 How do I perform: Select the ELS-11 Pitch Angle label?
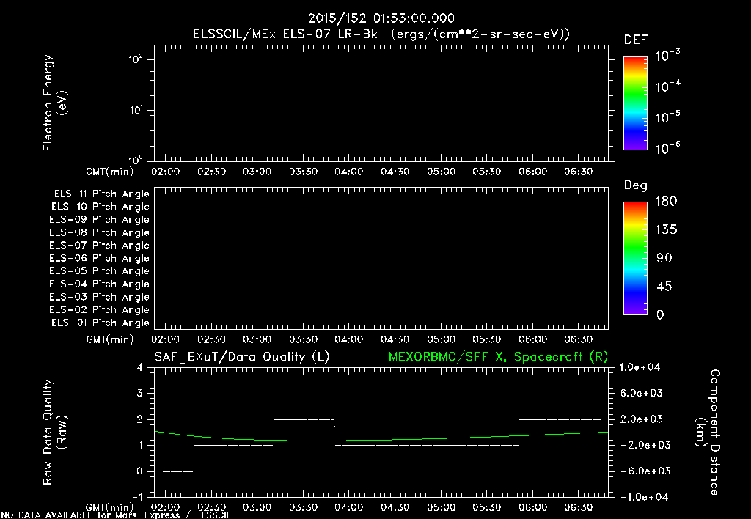point(101,194)
